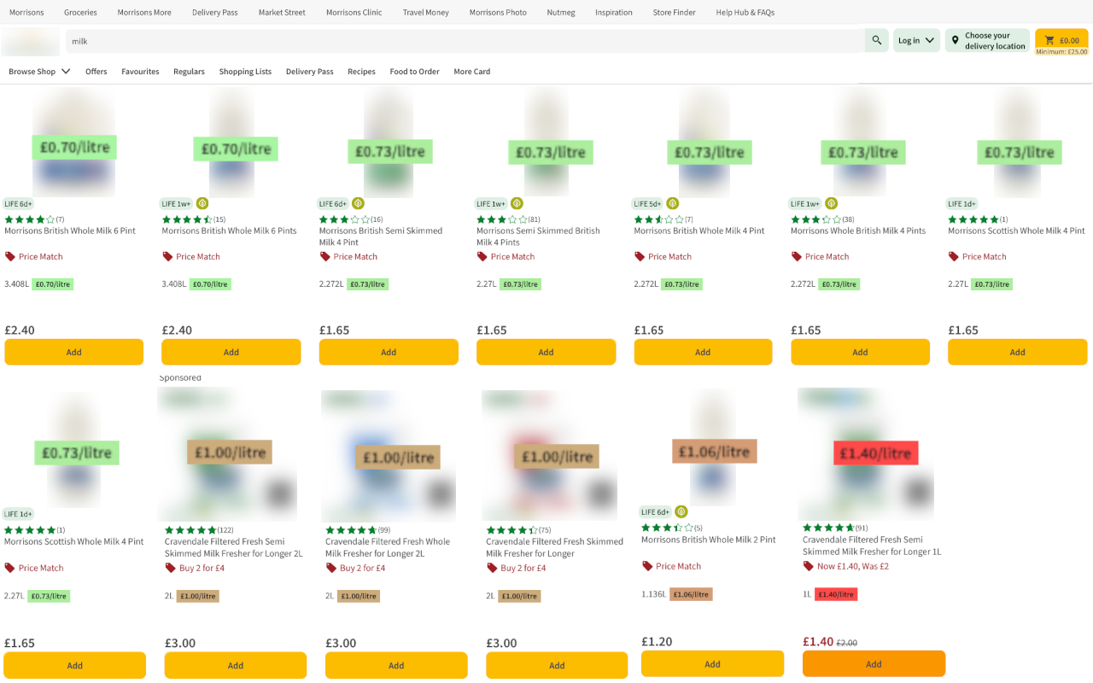Add Morrisons British Whole Milk 6 Pint to basket
The width and height of the screenshot is (1093, 683).
pos(73,352)
